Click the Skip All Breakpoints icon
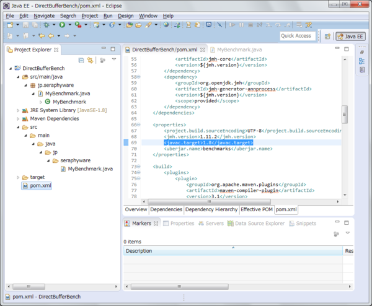372x306 pixels. pos(220,25)
